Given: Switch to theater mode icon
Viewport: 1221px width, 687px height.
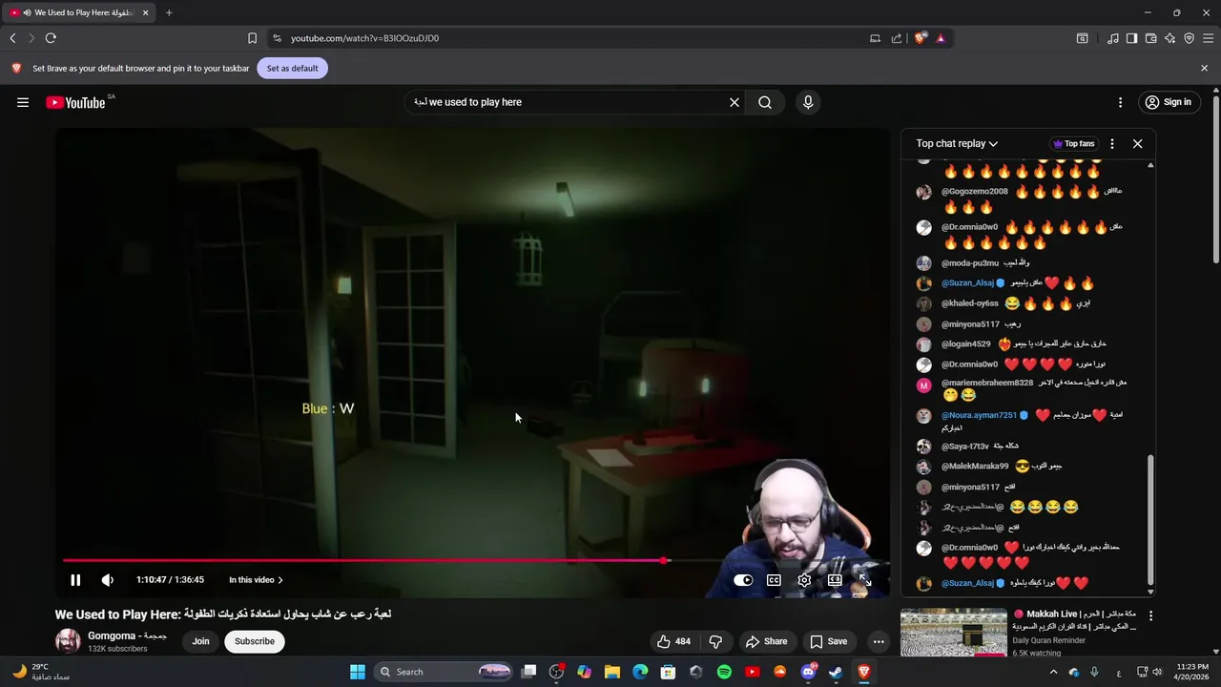Looking at the screenshot, I should coord(835,580).
